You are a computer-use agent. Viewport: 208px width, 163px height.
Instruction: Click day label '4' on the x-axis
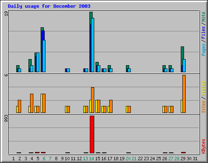tap(32, 159)
